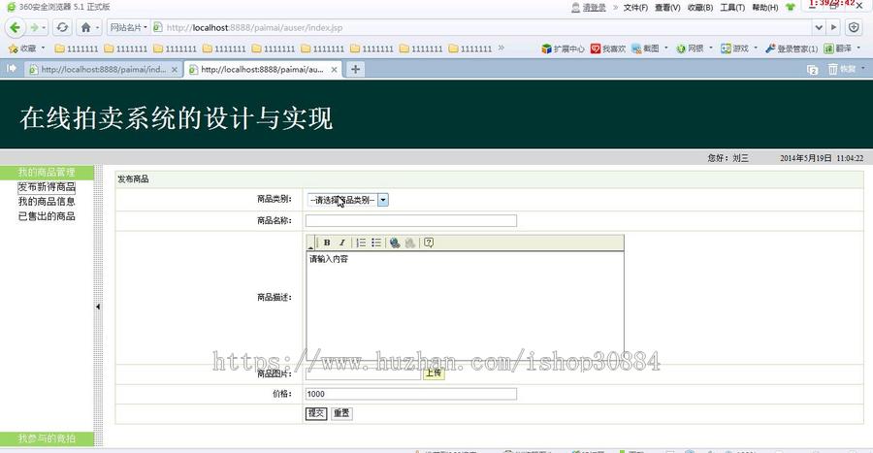The width and height of the screenshot is (873, 453).
Task: Click the 提交 submit button
Action: coord(315,413)
